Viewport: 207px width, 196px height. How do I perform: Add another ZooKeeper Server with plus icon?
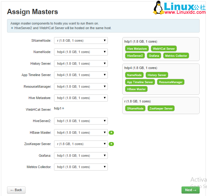111,144
